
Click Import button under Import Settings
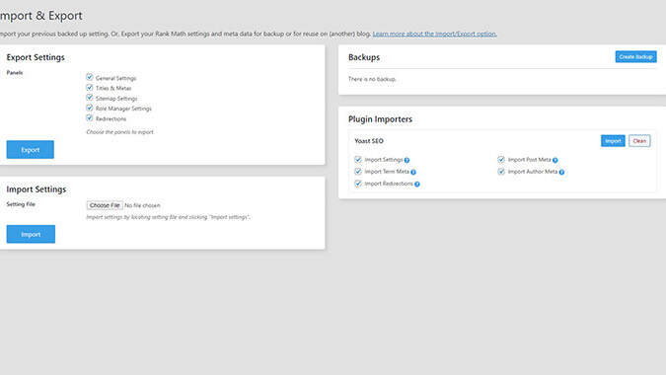[x=31, y=234]
